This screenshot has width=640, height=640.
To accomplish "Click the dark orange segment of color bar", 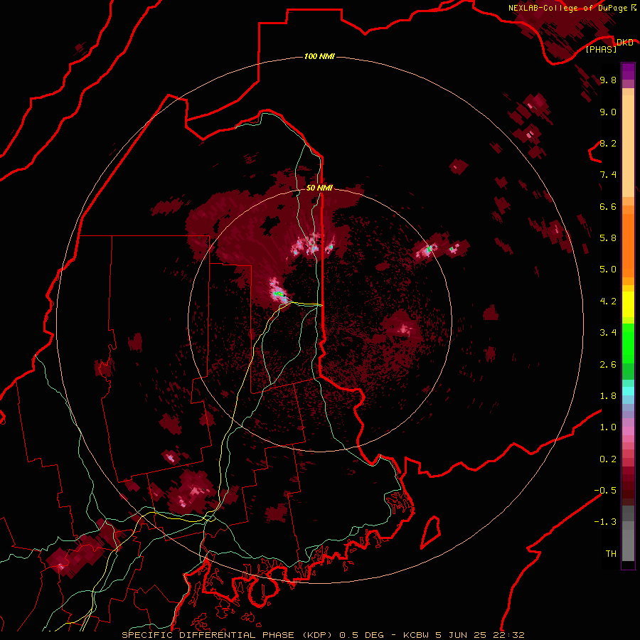I will [x=628, y=246].
